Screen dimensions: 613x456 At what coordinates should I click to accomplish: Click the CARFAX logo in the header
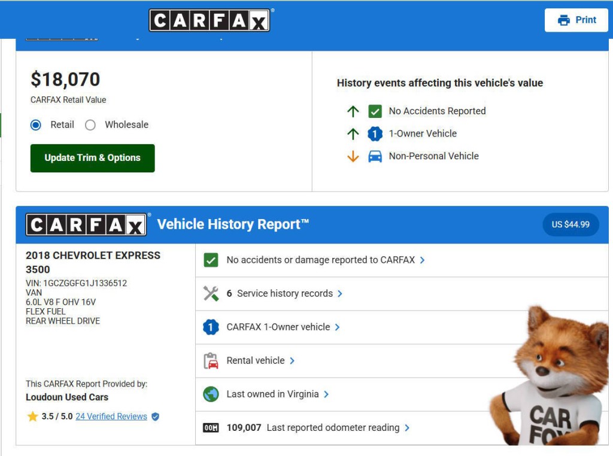210,20
